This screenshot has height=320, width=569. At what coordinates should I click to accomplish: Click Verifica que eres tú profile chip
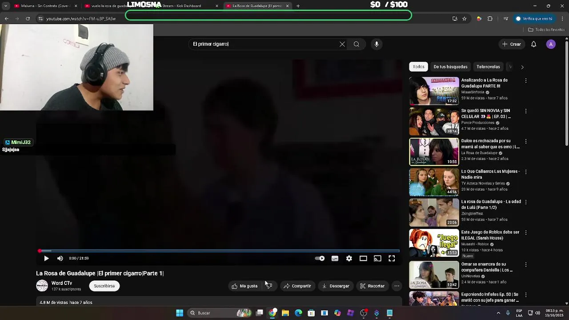tap(534, 19)
